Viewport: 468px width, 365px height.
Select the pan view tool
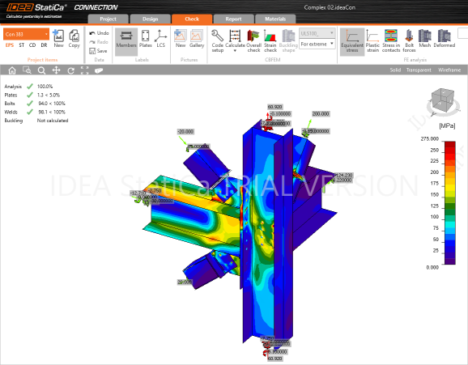click(56, 70)
